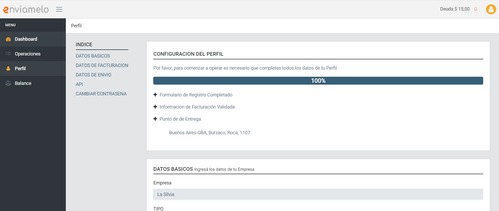Jump to DATOS DE FACTURACION section
This screenshot has height=211, width=499.
click(102, 65)
